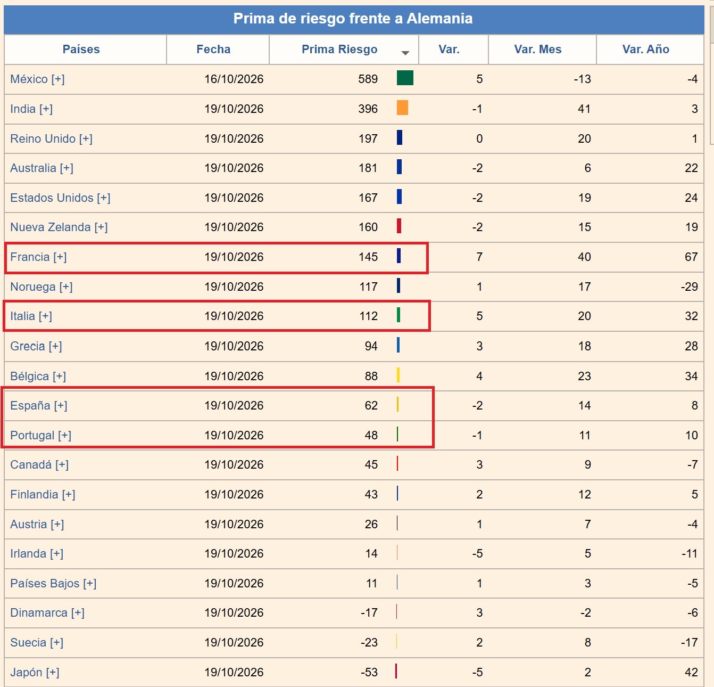Open the Dinamarca [+] link

[x=47, y=613]
